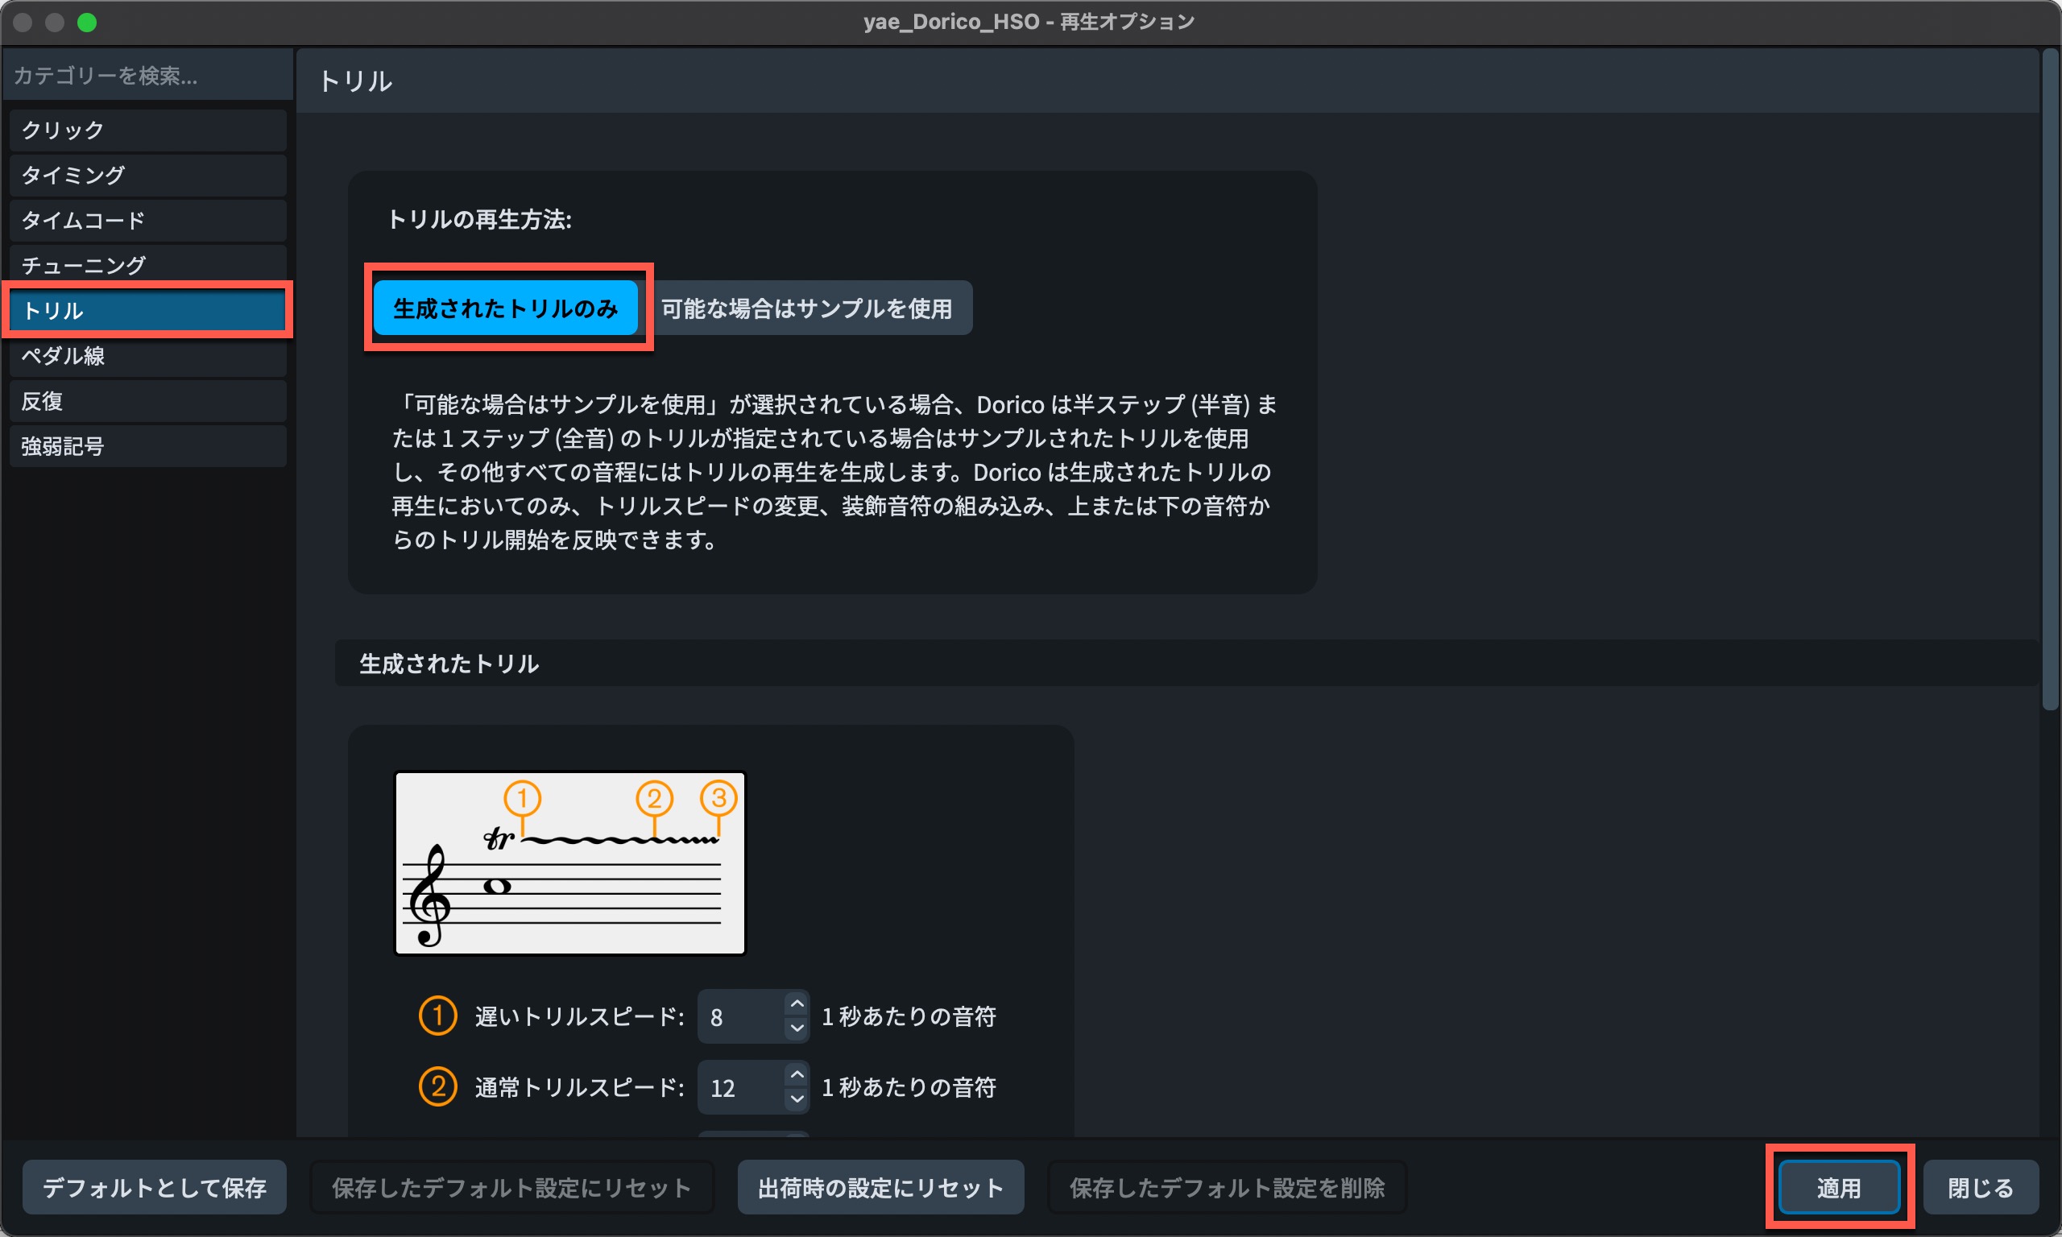The image size is (2062, 1237).
Task: Click the green zoom window button
Action: pos(87,23)
